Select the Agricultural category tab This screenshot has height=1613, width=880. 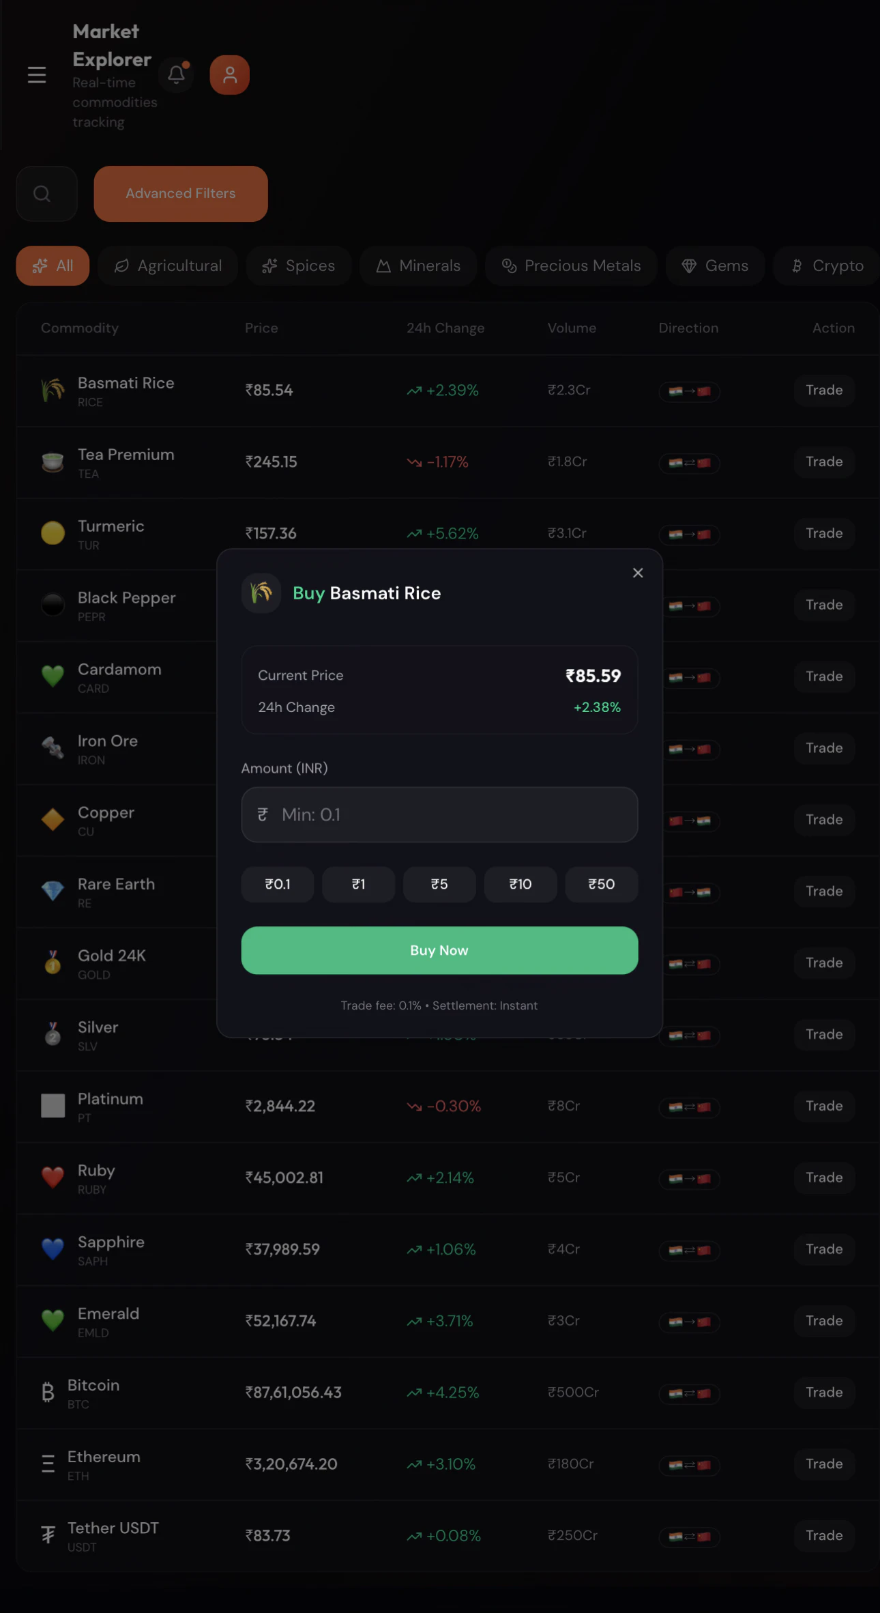pyautogui.click(x=168, y=266)
